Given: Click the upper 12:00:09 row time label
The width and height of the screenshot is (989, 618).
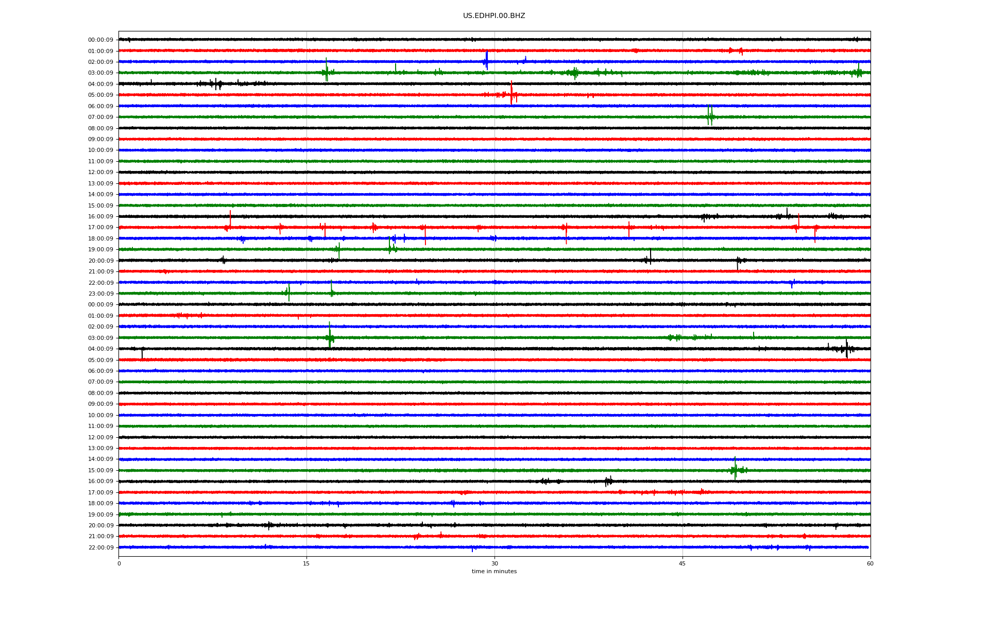Looking at the screenshot, I should point(100,172).
